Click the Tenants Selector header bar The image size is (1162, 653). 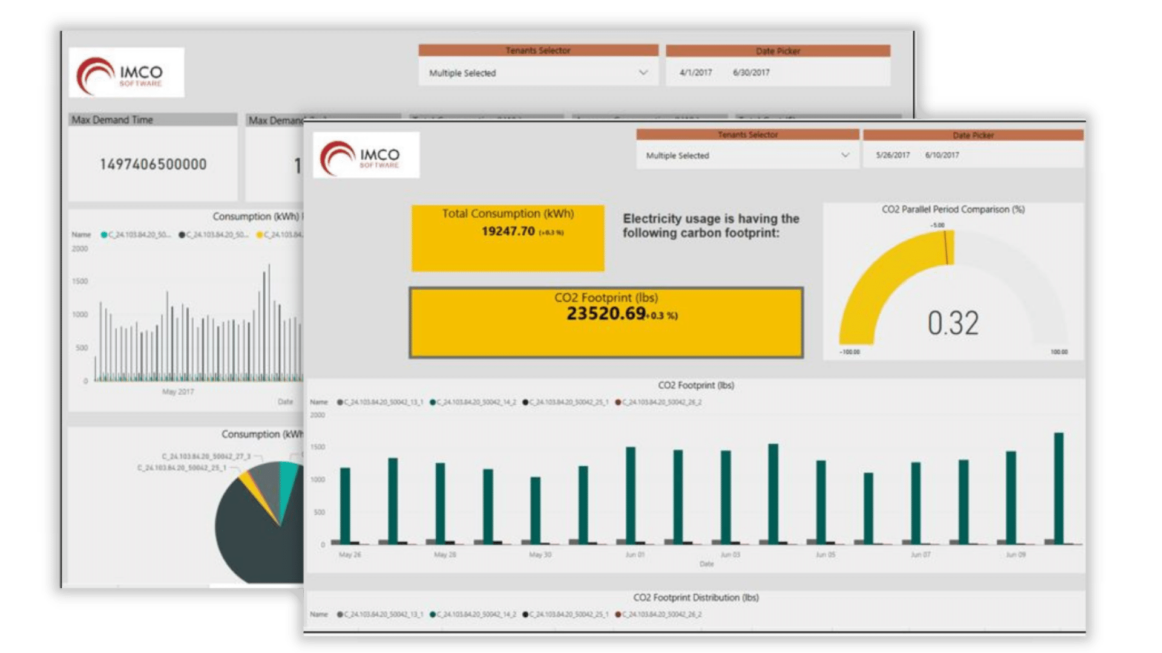point(746,135)
